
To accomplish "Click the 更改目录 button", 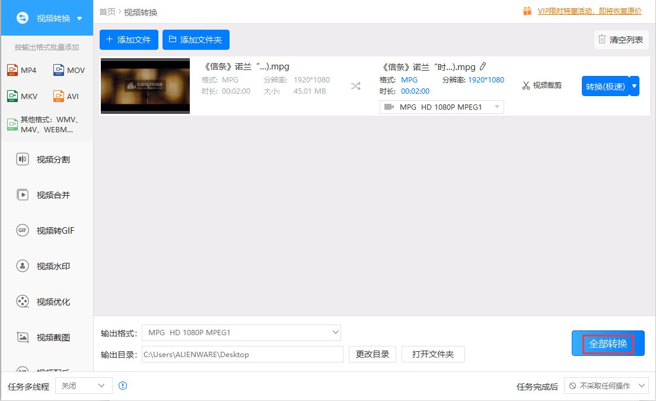I will click(x=372, y=355).
